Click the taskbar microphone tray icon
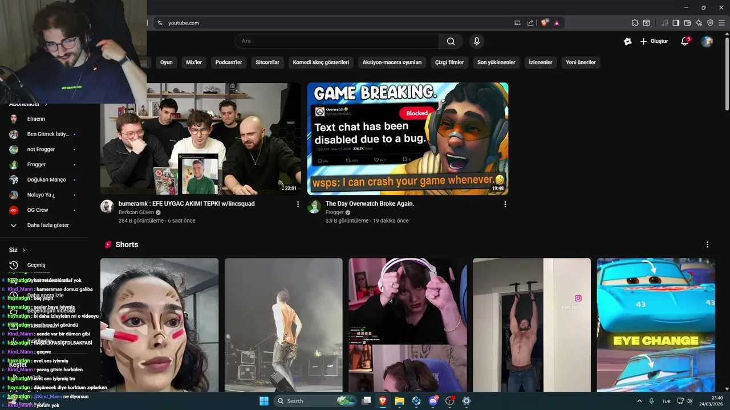 click(651, 401)
